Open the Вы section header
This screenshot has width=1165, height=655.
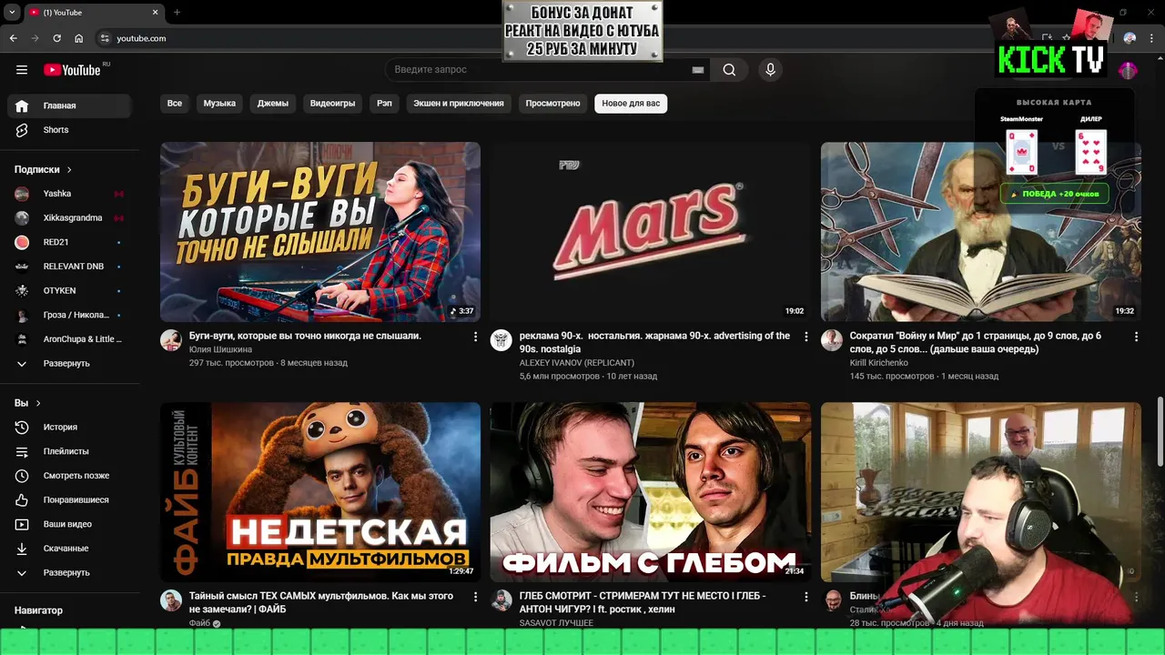pos(27,403)
